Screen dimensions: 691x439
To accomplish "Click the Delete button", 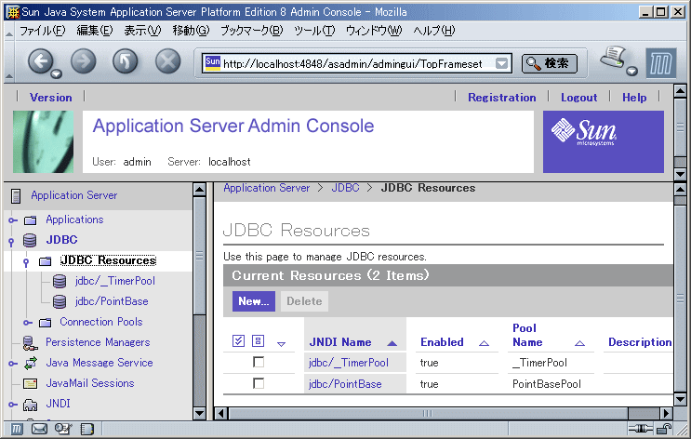I will pos(304,301).
